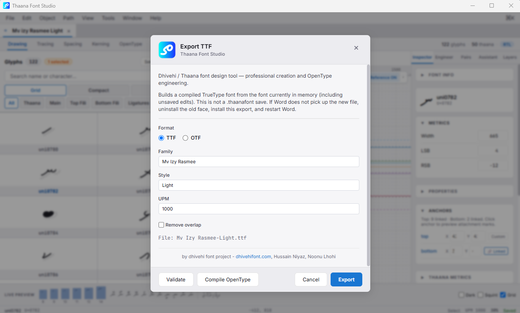Viewport: 520px width, 313px height.
Task: Select the All glyph filter
Action: (x=11, y=103)
